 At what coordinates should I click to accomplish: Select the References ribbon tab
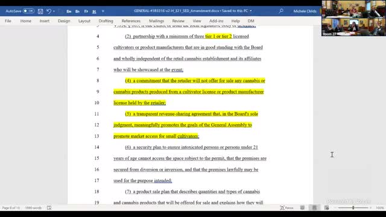pos(131,21)
